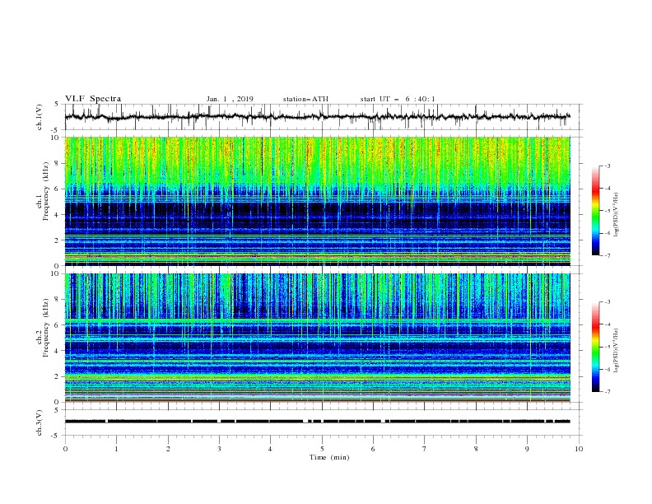652x504 pixels.
Task: Click the upper PSD color bar
Action: (595, 210)
